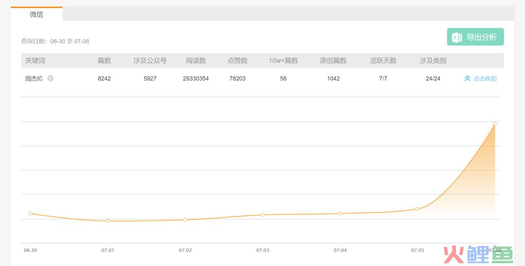
Task: Click the 07.03 chart data point
Action: click(x=262, y=215)
